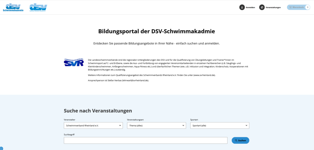
Task: Click the Veranstaltungen round icon
Action: click(262, 7)
